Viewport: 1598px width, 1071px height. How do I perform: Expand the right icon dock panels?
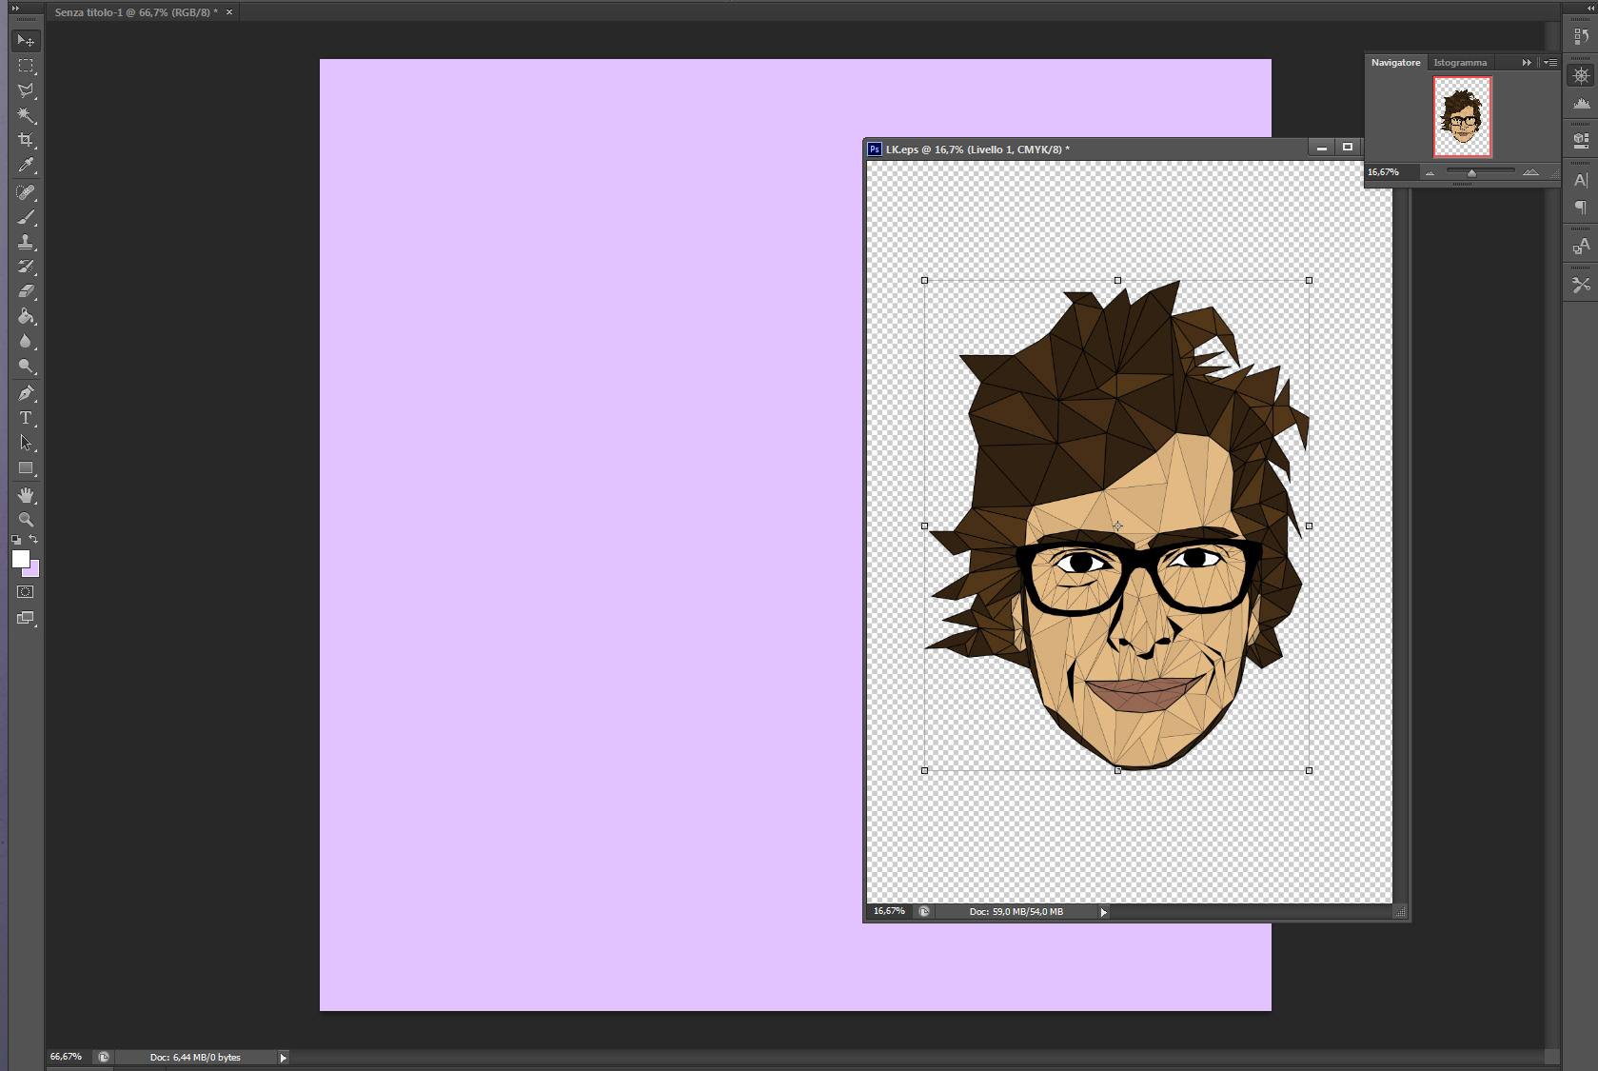(1591, 8)
